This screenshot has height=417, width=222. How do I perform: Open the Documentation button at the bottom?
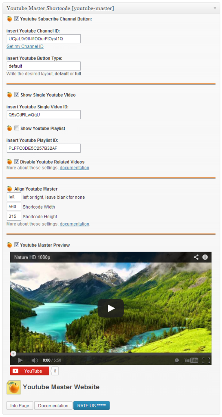pyautogui.click(x=53, y=406)
